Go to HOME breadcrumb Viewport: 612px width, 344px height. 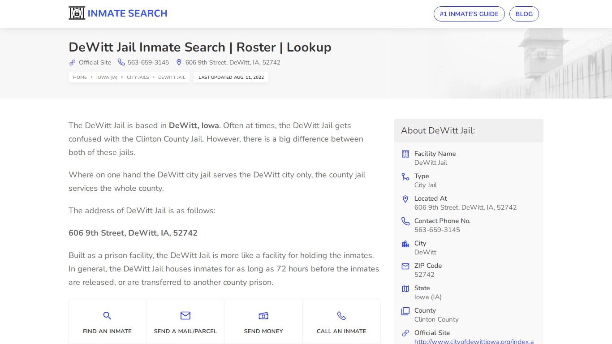(80, 77)
